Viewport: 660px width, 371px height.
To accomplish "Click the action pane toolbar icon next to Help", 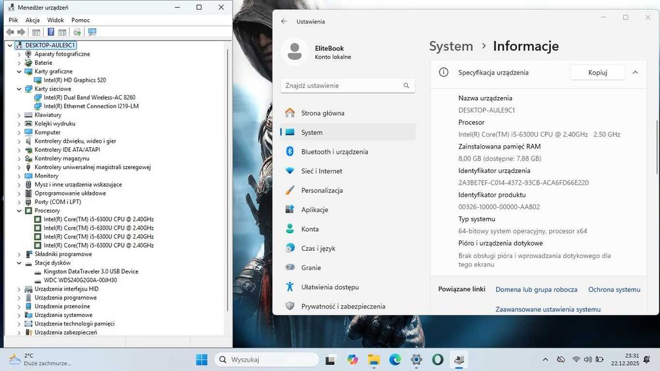I will [x=62, y=32].
